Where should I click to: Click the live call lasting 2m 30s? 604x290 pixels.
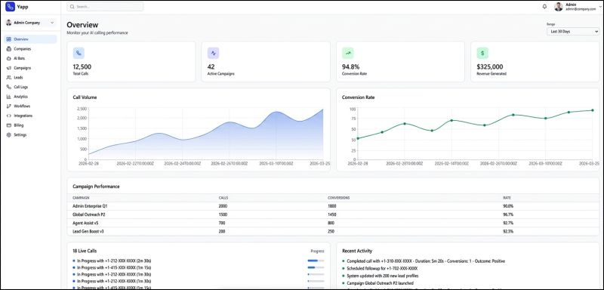click(x=114, y=261)
